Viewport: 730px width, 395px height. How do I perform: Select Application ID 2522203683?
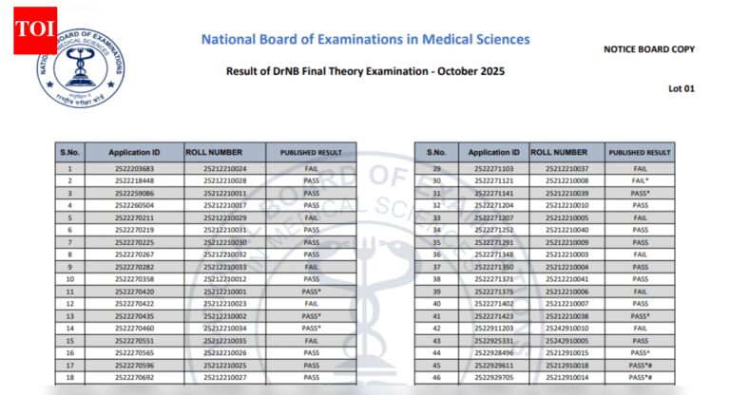tap(133, 168)
